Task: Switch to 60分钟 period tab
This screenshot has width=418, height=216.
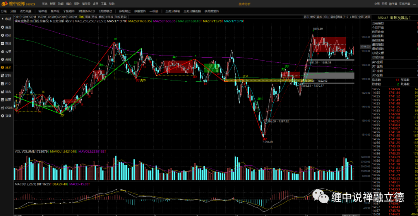Action: point(62,17)
